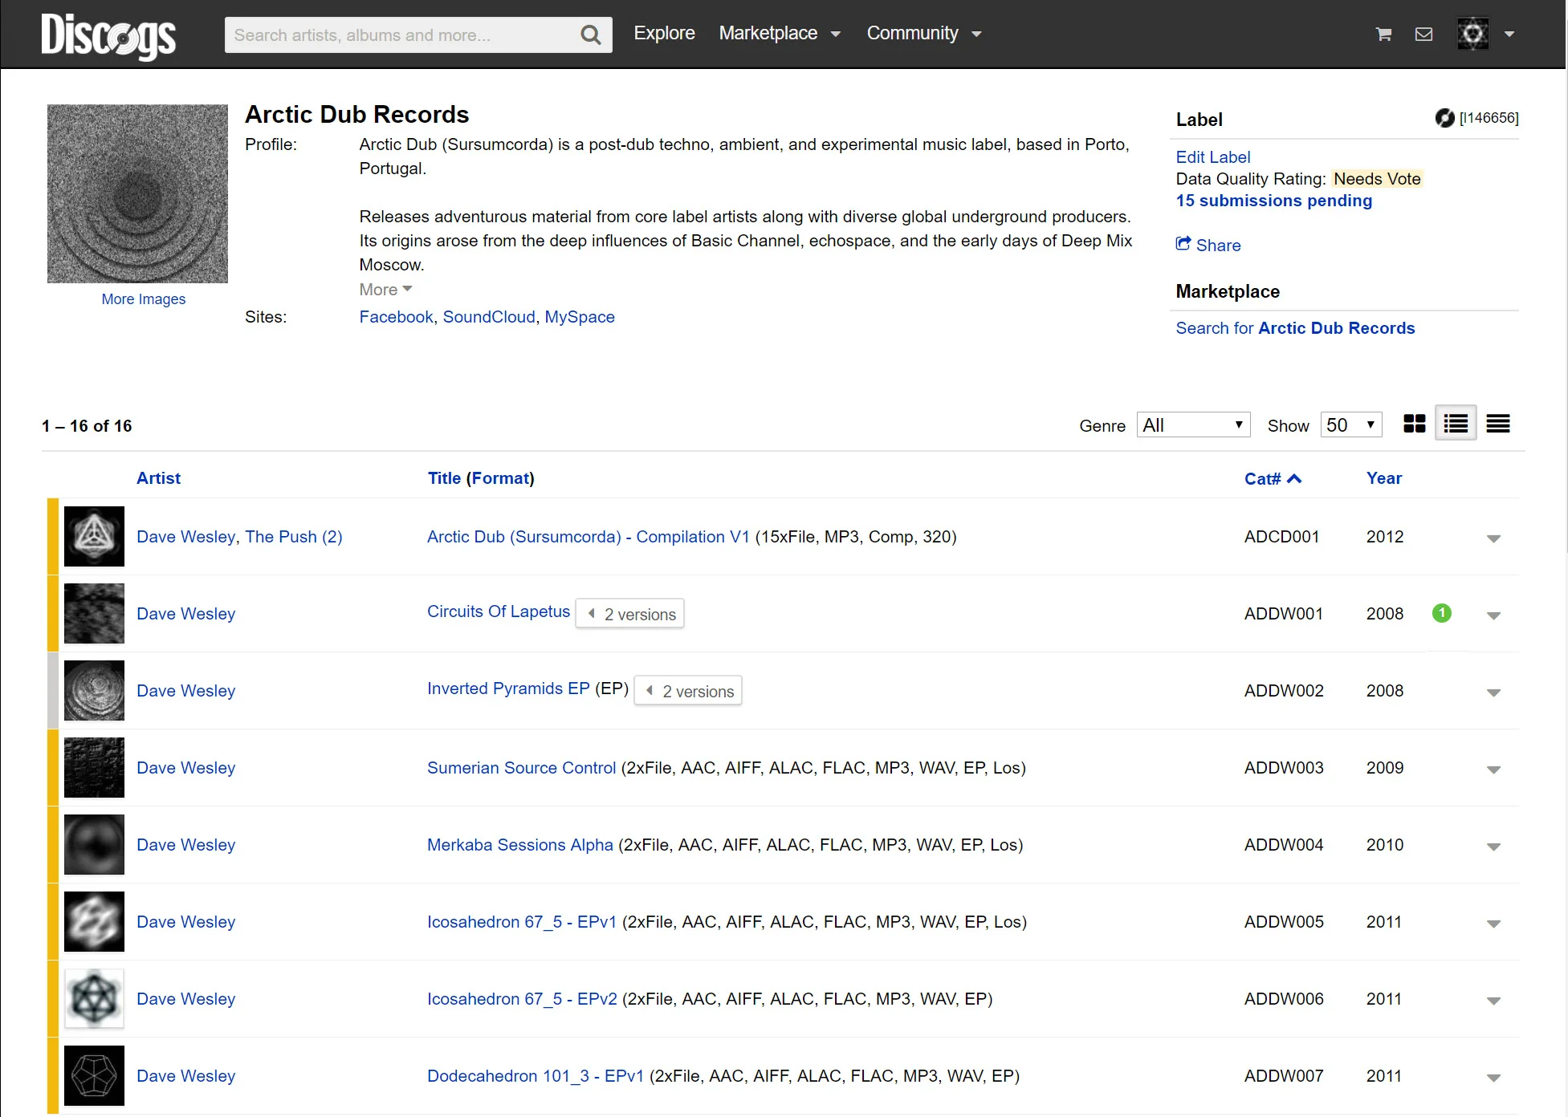Switch to text-only list view

tap(1498, 424)
